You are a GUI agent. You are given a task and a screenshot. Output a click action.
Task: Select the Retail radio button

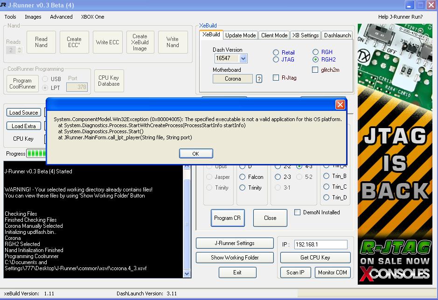point(276,53)
